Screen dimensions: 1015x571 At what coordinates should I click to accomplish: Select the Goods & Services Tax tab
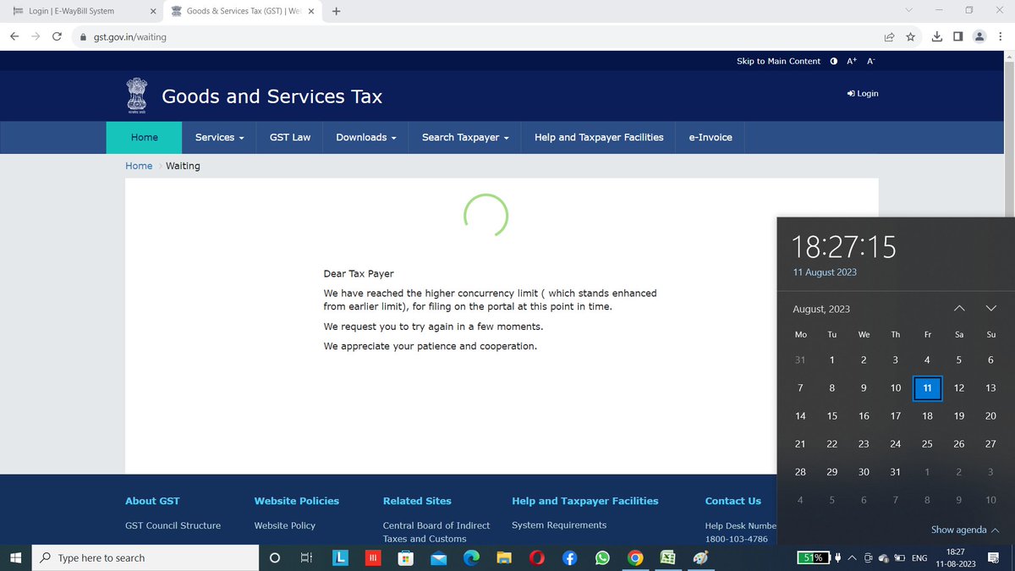(243, 11)
